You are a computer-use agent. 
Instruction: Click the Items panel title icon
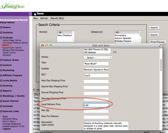[35, 14]
